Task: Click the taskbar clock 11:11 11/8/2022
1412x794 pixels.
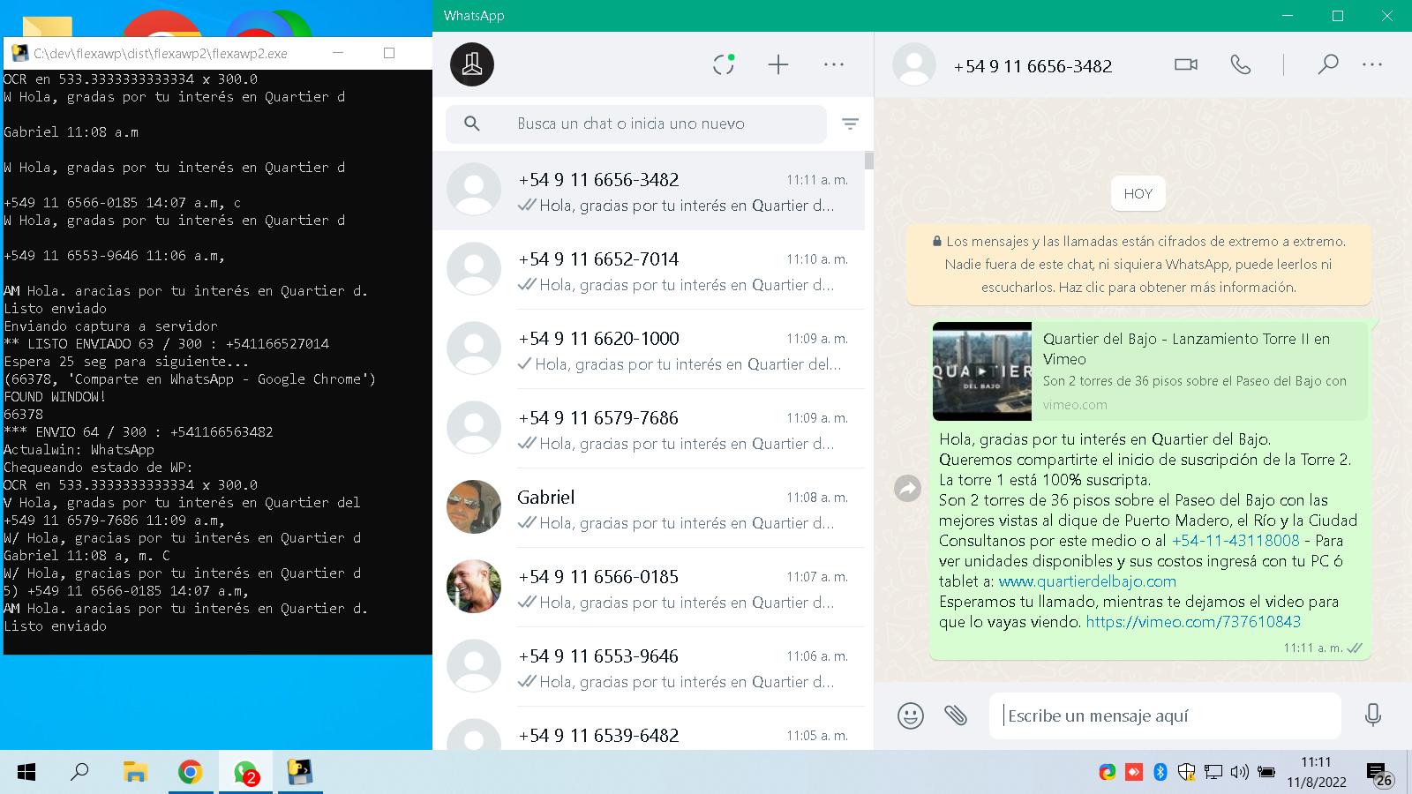Action: [1316, 772]
